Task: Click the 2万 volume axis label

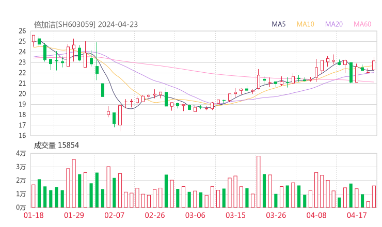Action: (21, 181)
